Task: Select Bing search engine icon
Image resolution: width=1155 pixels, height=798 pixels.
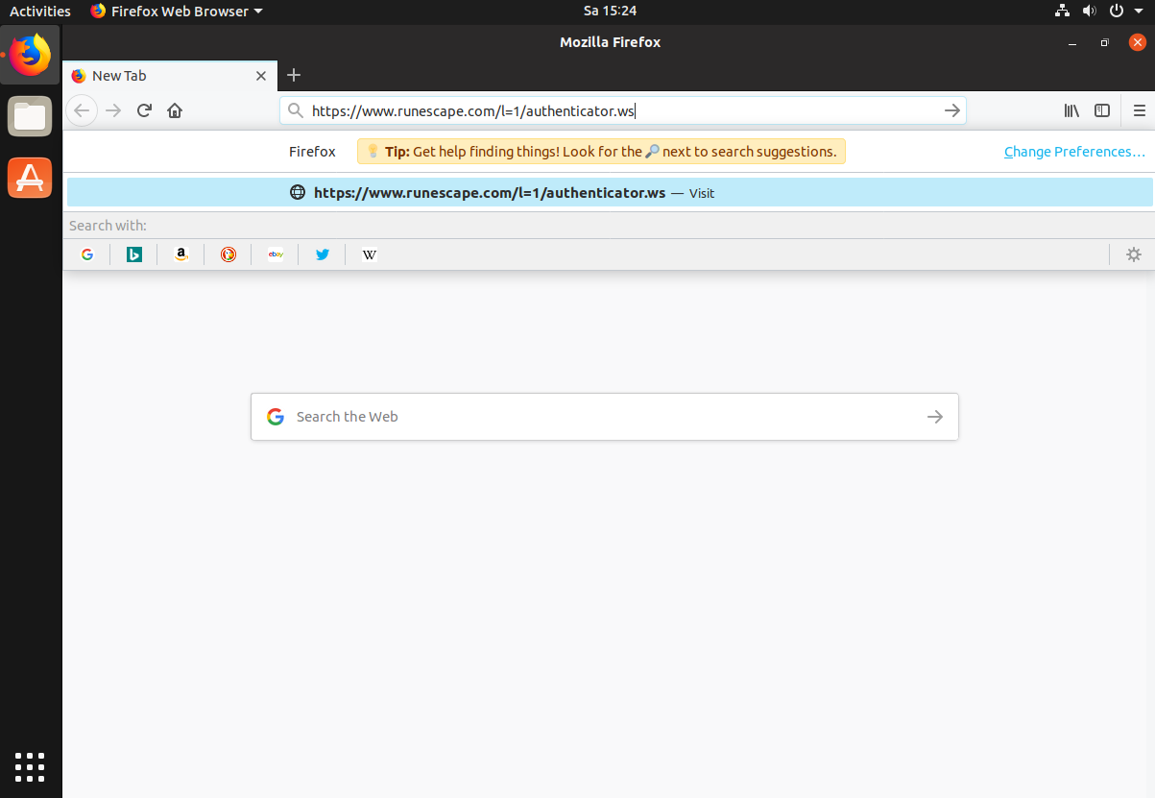Action: click(134, 254)
